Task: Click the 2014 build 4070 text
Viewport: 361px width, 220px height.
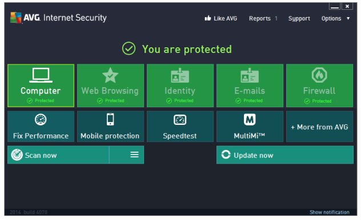Action: click(29, 212)
